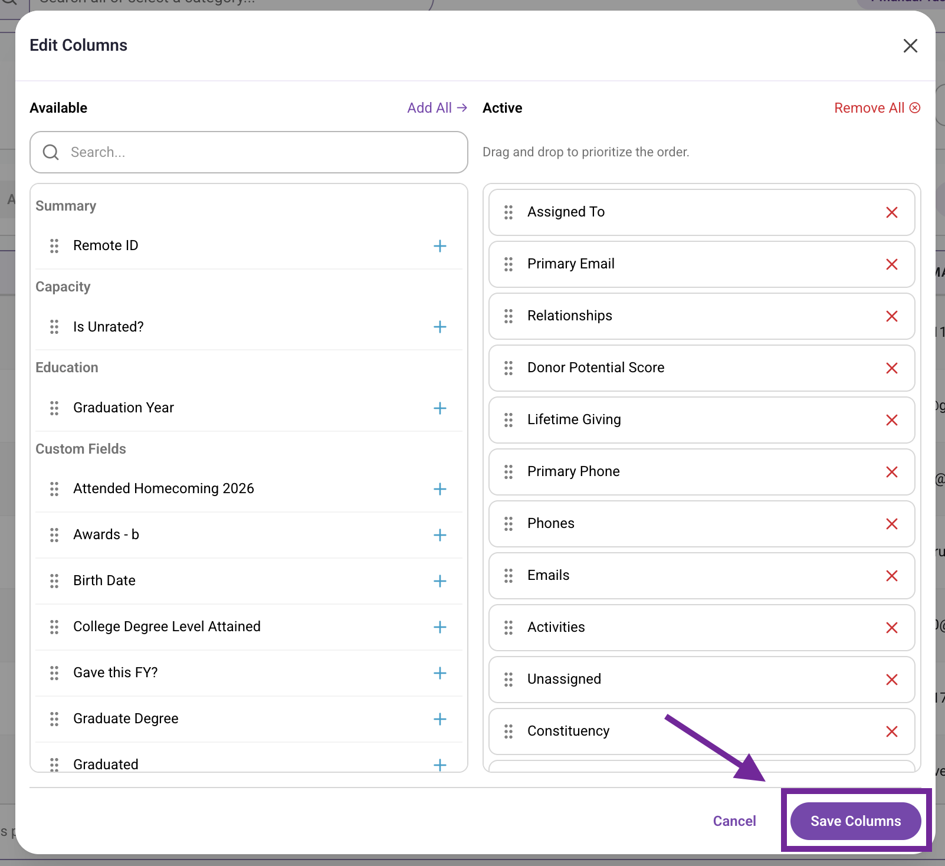Add Attended Homecoming 2026 column
Image resolution: width=945 pixels, height=866 pixels.
[439, 489]
